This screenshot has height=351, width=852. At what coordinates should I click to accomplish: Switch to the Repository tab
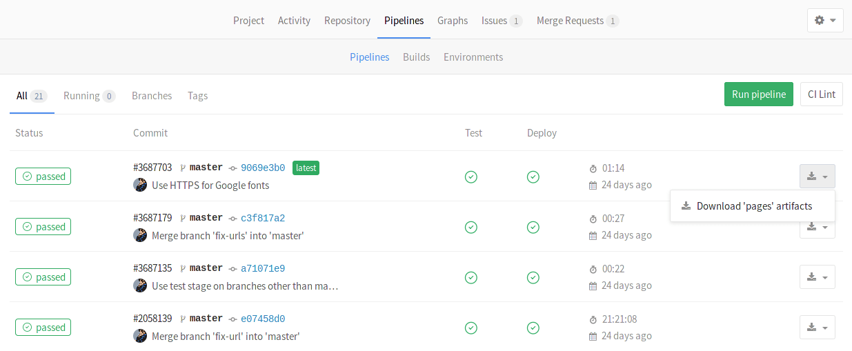tap(347, 21)
